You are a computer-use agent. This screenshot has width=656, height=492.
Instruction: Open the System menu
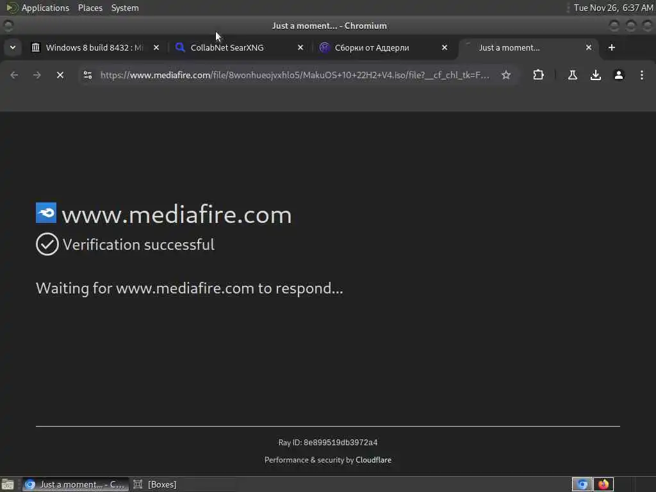click(125, 8)
